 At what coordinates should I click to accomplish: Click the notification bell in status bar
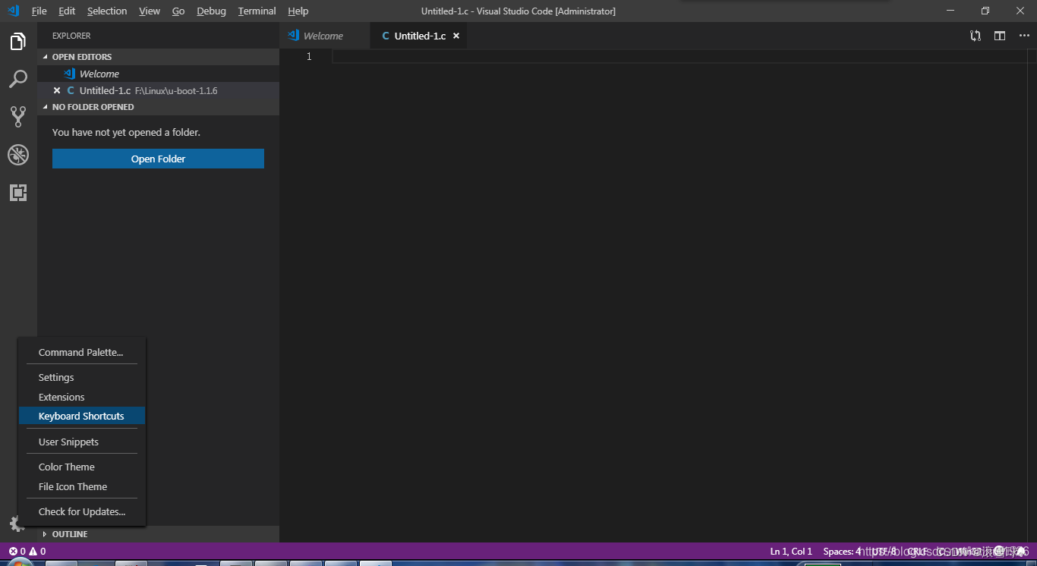[x=1022, y=552]
